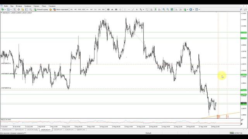Toggle the Data Window crosshair icon
The height and width of the screenshot is (139, 248).
[19, 9]
